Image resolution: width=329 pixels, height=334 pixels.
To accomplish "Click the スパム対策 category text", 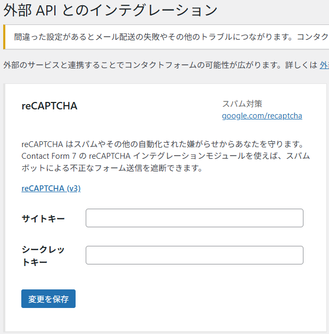I will pos(242,104).
